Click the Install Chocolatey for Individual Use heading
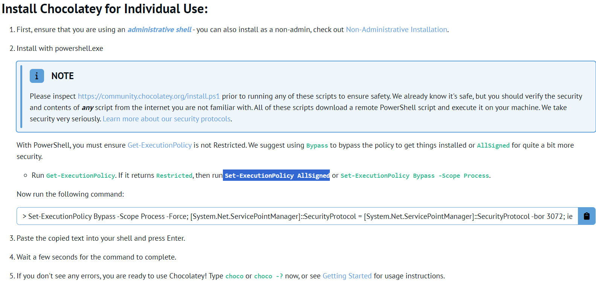596x281 pixels. click(x=105, y=9)
